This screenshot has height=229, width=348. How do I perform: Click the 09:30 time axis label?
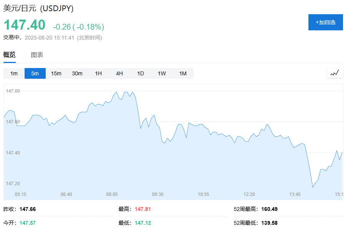pos(157,194)
